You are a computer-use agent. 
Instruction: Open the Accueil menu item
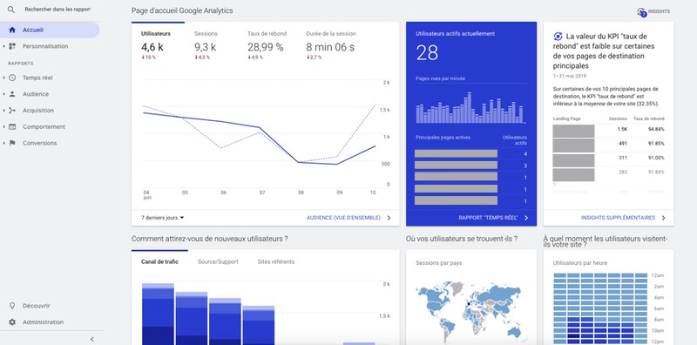[50, 30]
